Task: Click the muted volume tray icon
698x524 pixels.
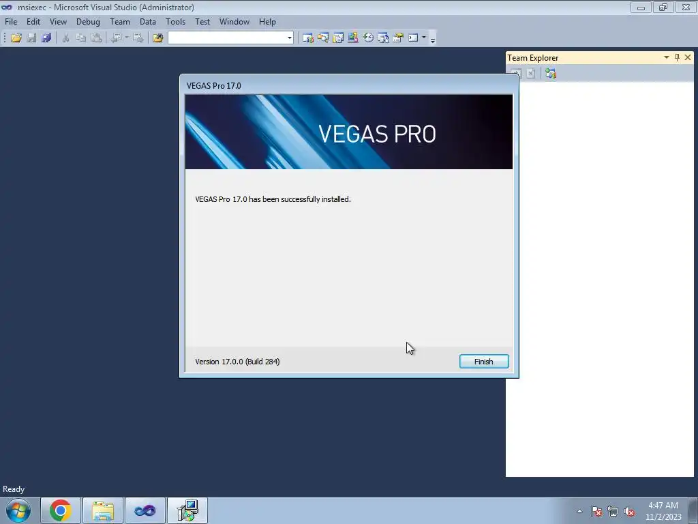Action: [x=629, y=511]
